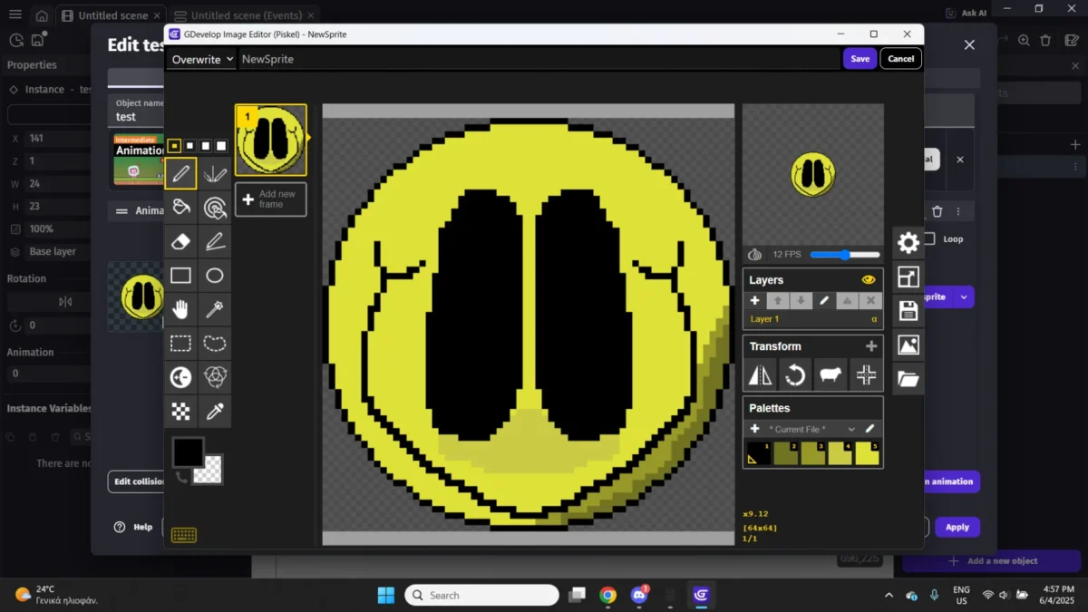
Task: Choose the Rectangle shape tool
Action: click(x=181, y=276)
